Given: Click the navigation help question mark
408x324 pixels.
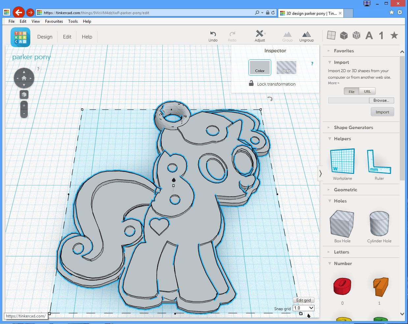Looking at the screenshot, I should (x=39, y=69).
